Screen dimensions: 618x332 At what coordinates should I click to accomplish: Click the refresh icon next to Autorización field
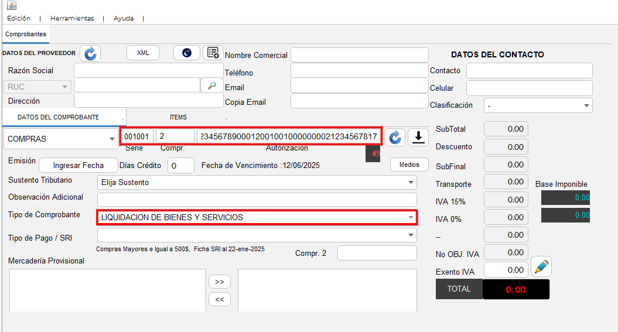tap(395, 137)
